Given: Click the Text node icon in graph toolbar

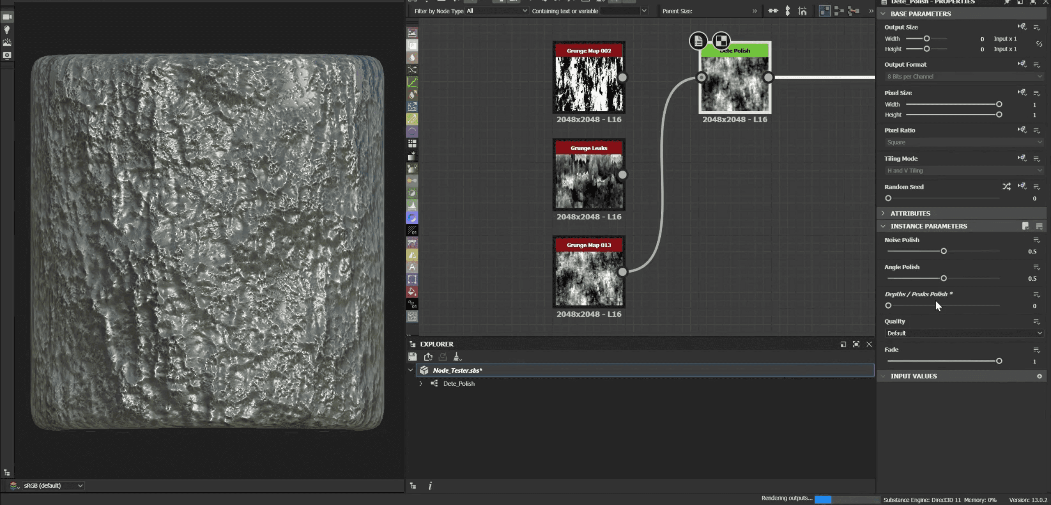Looking at the screenshot, I should click(412, 267).
